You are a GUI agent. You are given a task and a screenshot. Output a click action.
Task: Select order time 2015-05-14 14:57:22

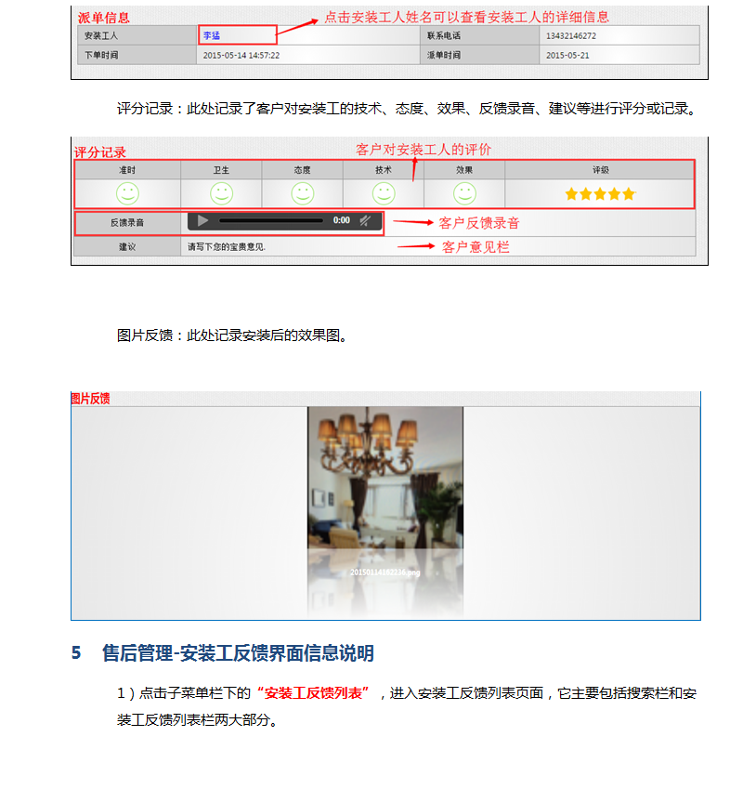coord(241,56)
